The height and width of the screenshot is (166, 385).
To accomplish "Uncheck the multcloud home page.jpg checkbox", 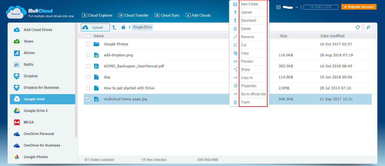I will (88, 99).
